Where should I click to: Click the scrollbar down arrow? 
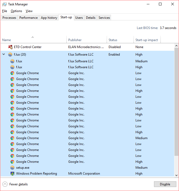tap(176, 175)
